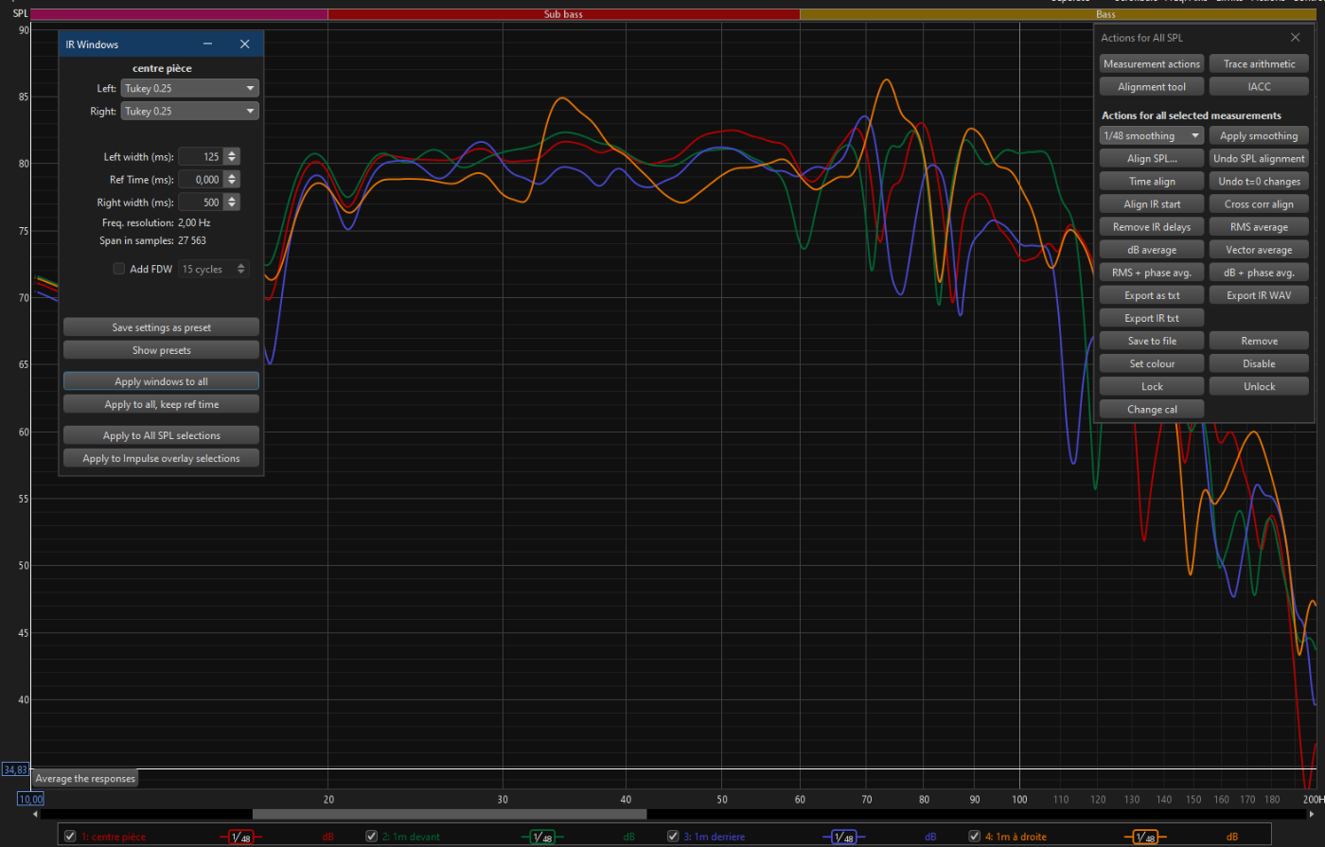Click the Align SPL... button

(1152, 159)
